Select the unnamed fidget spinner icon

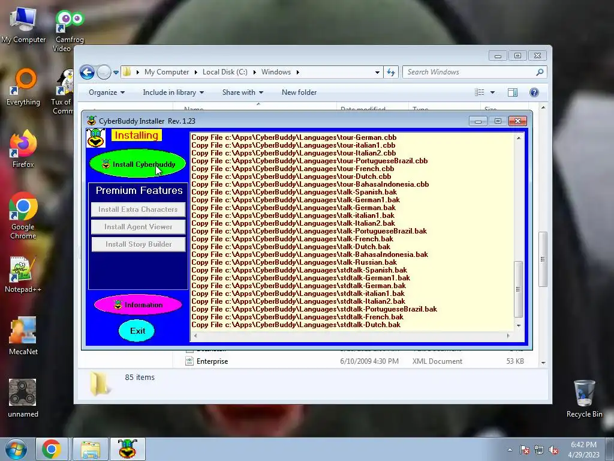click(23, 399)
